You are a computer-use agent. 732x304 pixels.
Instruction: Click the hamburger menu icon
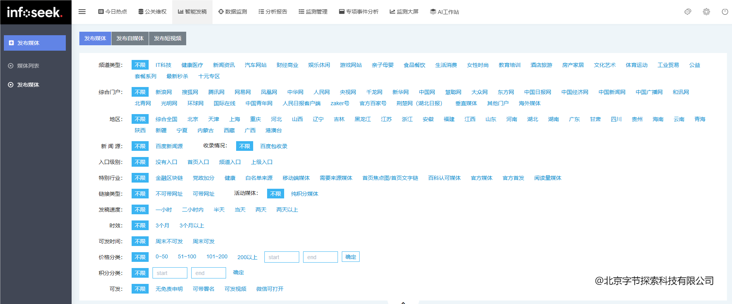click(x=82, y=12)
